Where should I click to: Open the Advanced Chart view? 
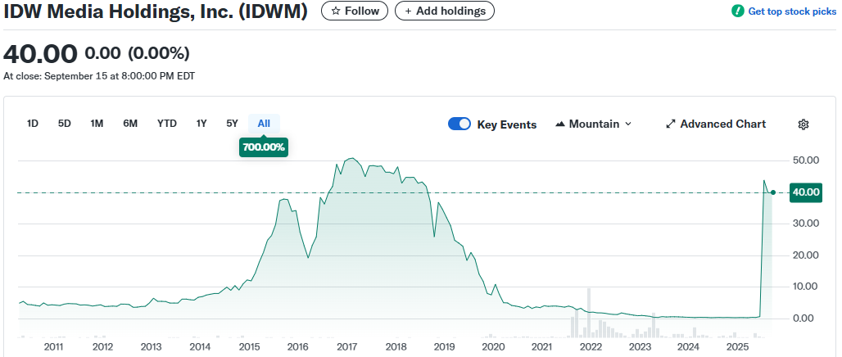point(716,124)
